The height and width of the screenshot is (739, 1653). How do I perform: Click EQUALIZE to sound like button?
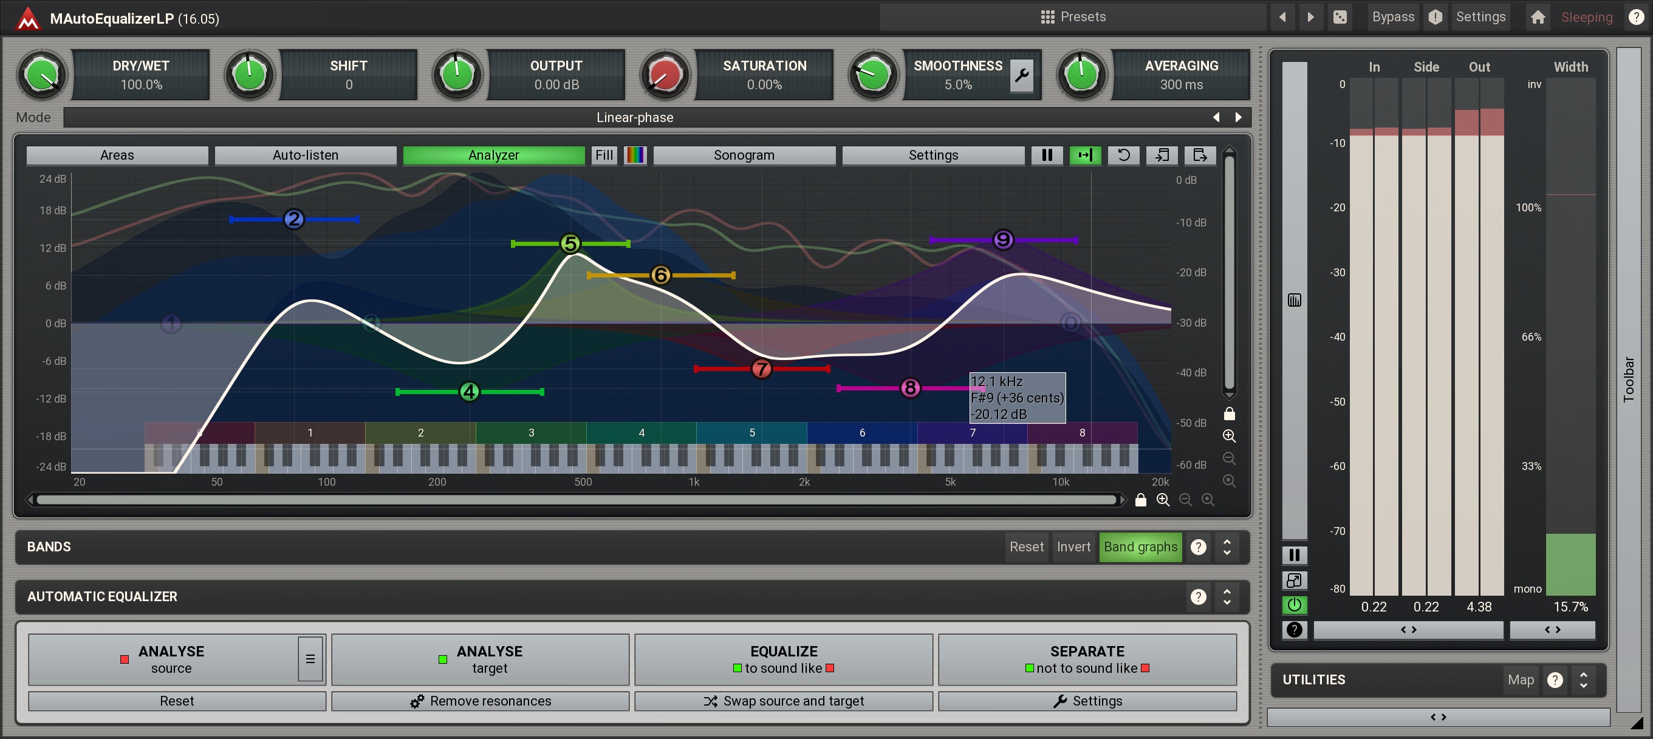(x=784, y=659)
